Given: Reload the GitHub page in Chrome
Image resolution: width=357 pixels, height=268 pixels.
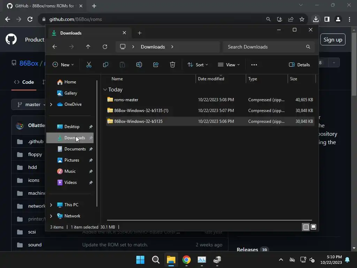Looking at the screenshot, I should tap(30, 19).
